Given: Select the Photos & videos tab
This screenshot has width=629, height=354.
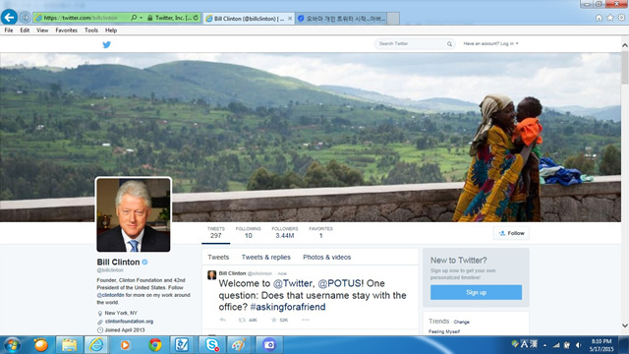Looking at the screenshot, I should [327, 258].
